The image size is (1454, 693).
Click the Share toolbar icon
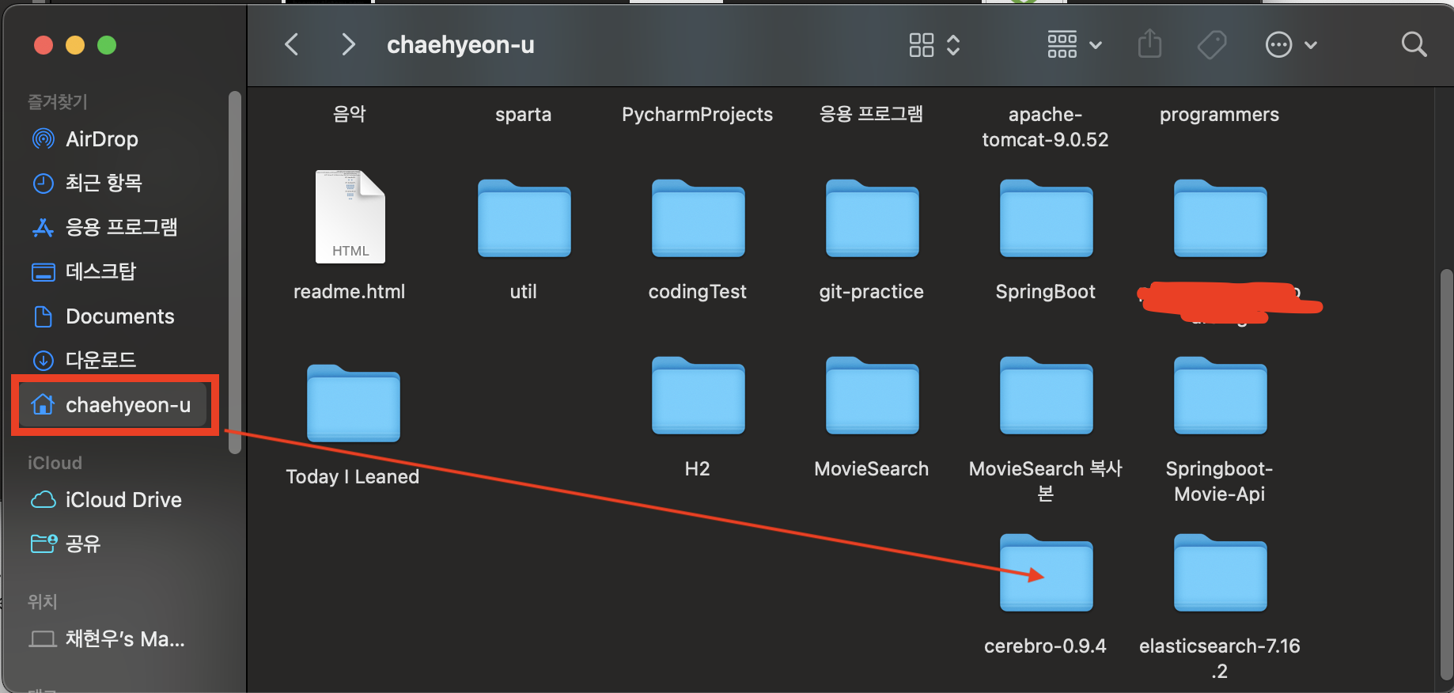pos(1149,44)
